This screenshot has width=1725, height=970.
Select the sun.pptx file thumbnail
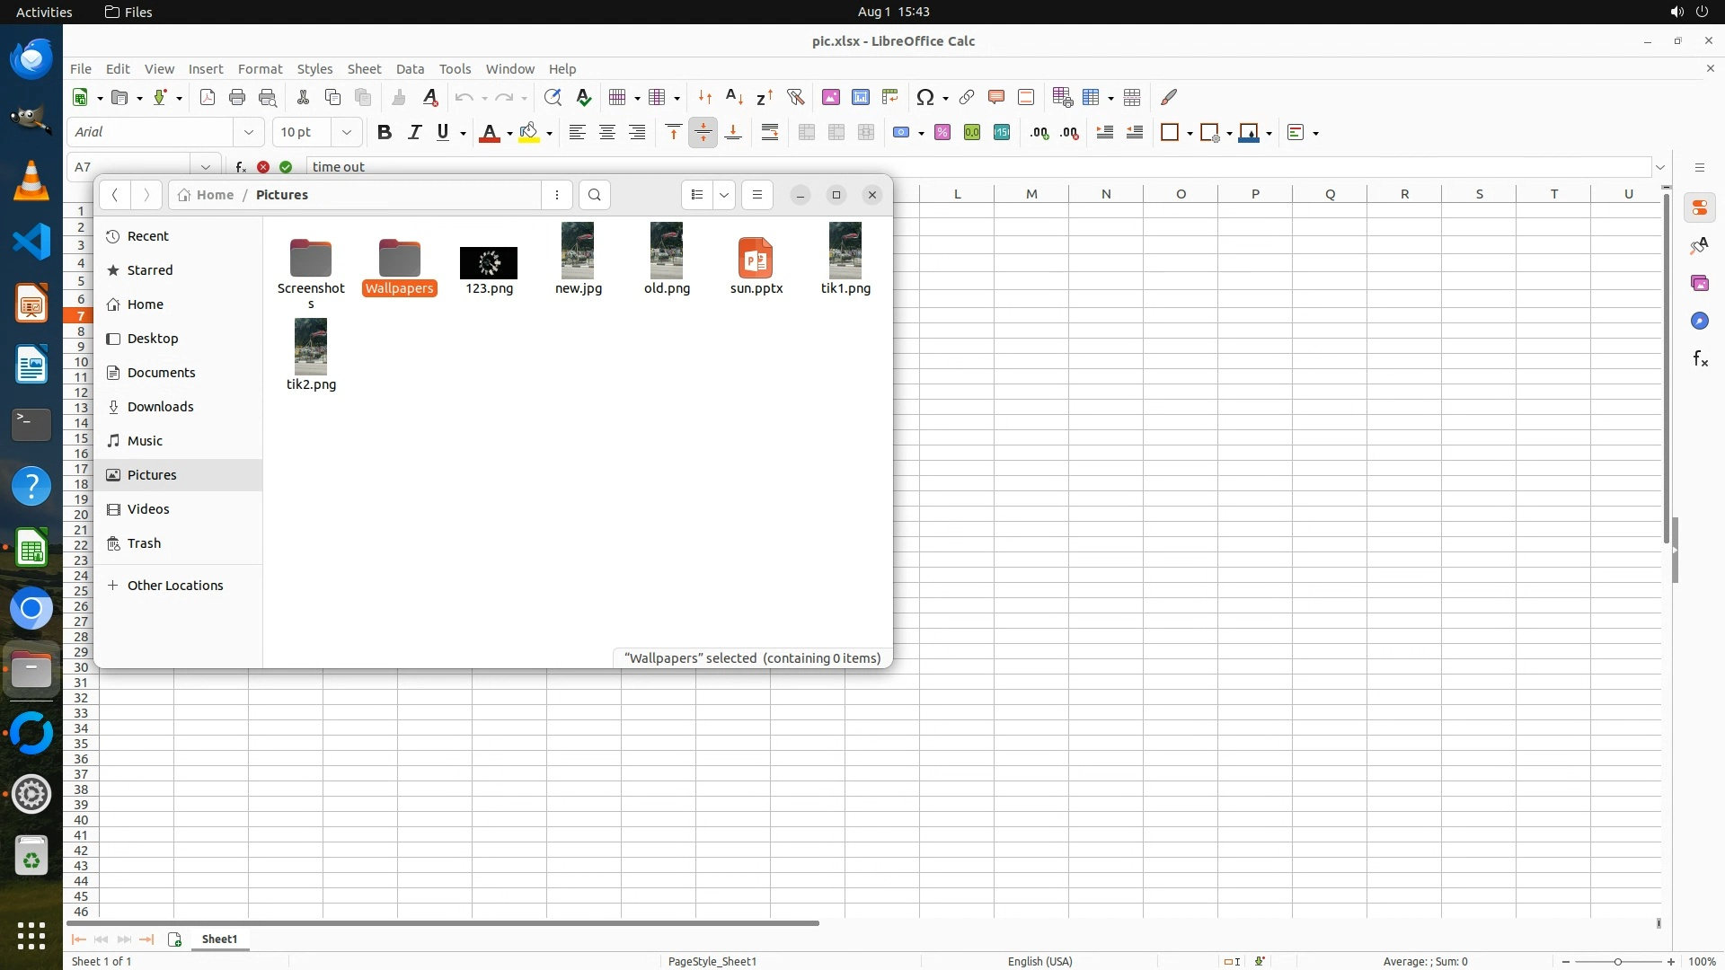coord(756,259)
